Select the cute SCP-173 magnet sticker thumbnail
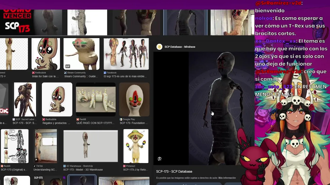Image resolution: width=330 pixels, height=185 pixels. pyautogui.click(x=46, y=54)
